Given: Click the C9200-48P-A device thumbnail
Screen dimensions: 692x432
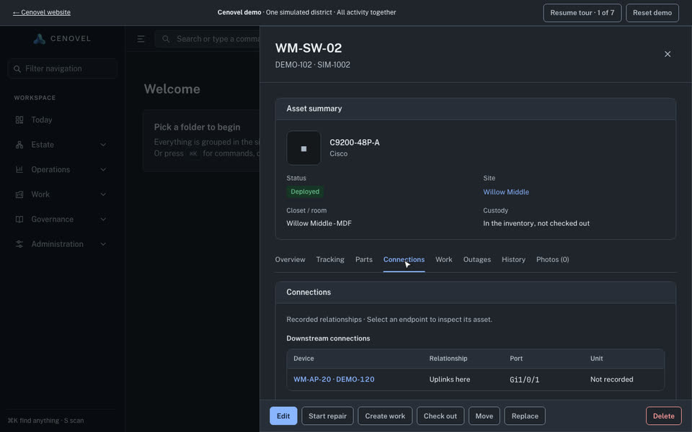Looking at the screenshot, I should 303,148.
